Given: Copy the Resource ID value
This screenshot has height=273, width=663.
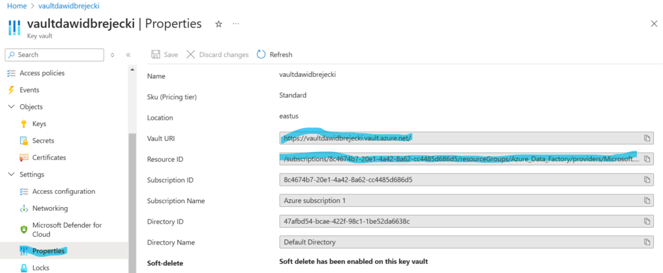Looking at the screenshot, I should tap(646, 158).
